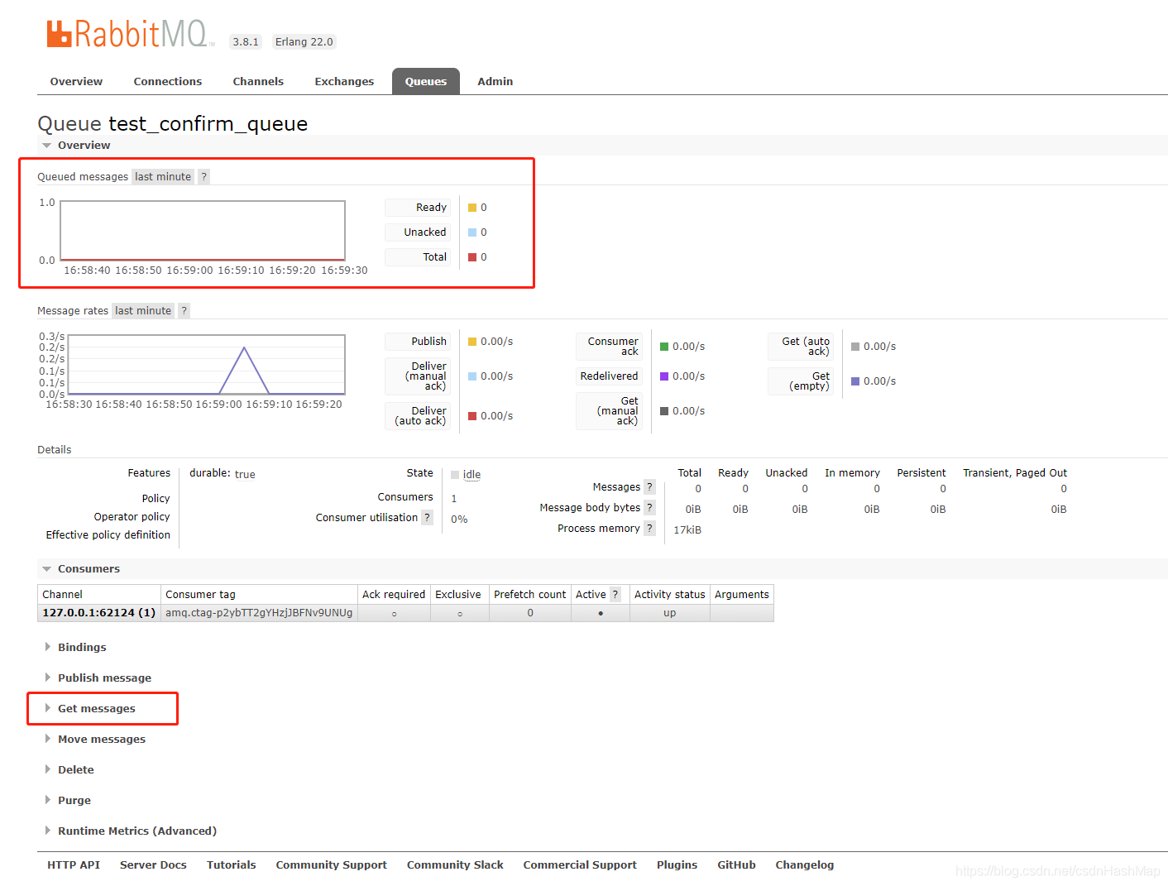The width and height of the screenshot is (1168, 886).
Task: Click the Process memory value 17kiB
Action: click(687, 529)
